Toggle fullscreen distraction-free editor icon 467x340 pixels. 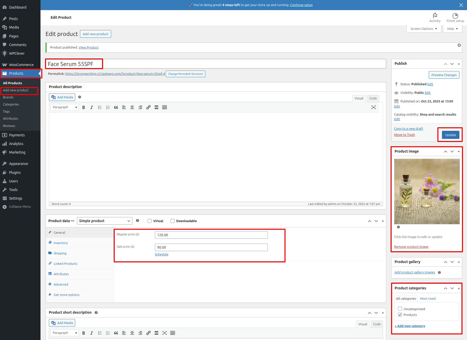point(373,107)
